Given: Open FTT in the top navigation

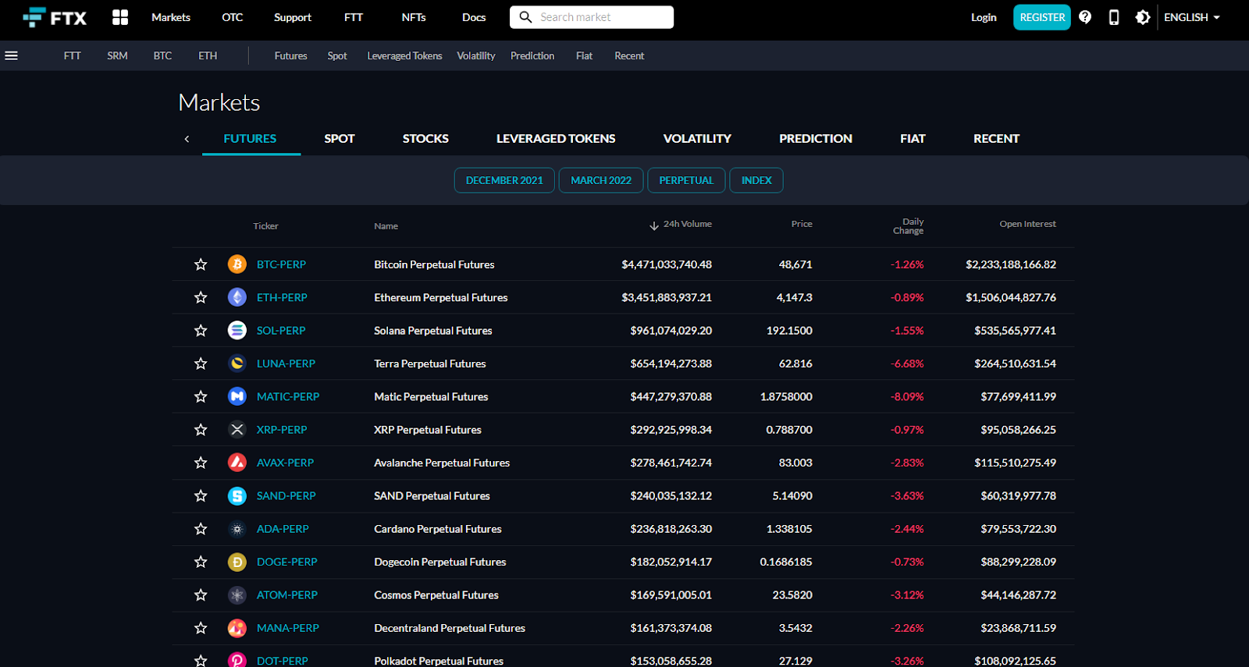Looking at the screenshot, I should [354, 17].
